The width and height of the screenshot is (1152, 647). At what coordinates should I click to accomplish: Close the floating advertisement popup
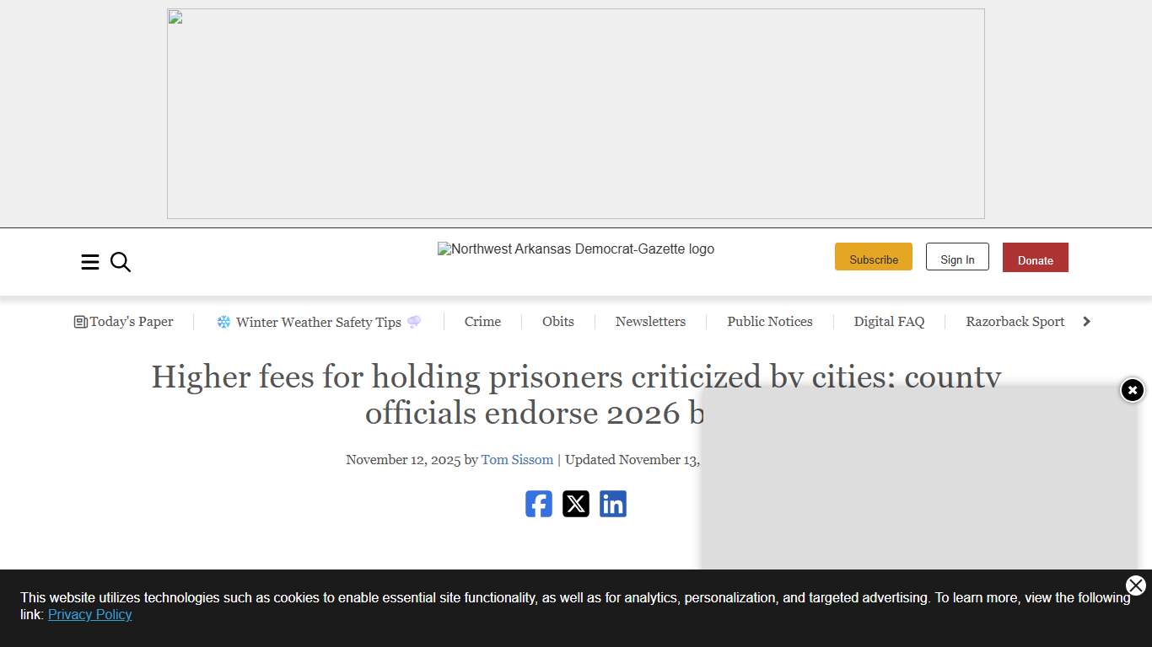click(1132, 390)
